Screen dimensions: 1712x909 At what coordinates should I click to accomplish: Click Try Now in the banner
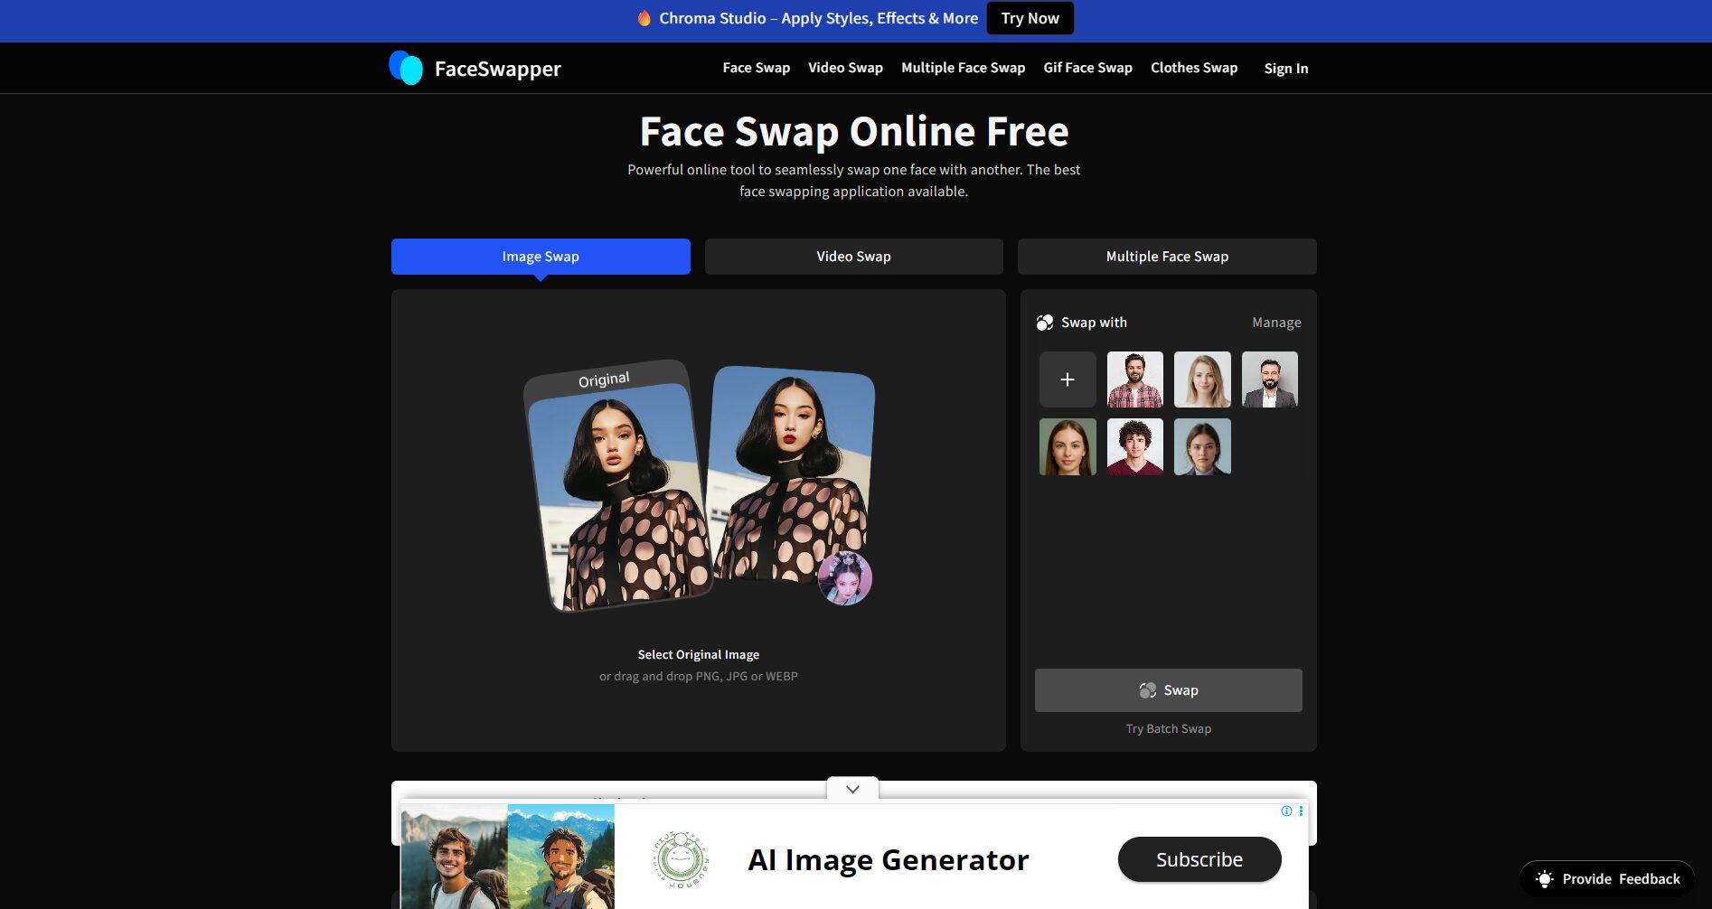[x=1030, y=18]
